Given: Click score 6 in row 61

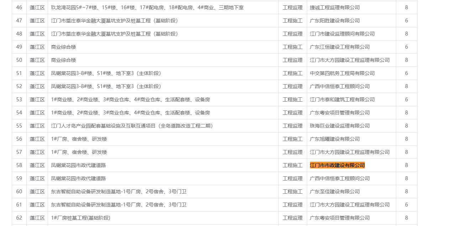Looking at the screenshot, I should click(x=406, y=205).
